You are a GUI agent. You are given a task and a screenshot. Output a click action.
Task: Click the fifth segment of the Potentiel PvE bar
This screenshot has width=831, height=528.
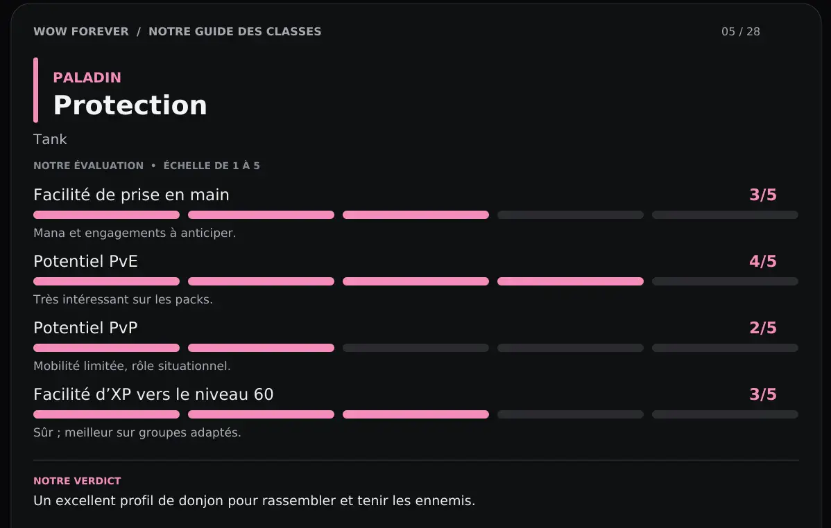tap(725, 281)
